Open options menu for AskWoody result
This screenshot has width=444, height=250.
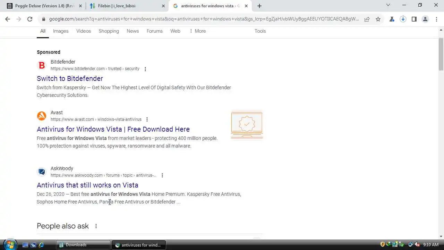pos(162,175)
